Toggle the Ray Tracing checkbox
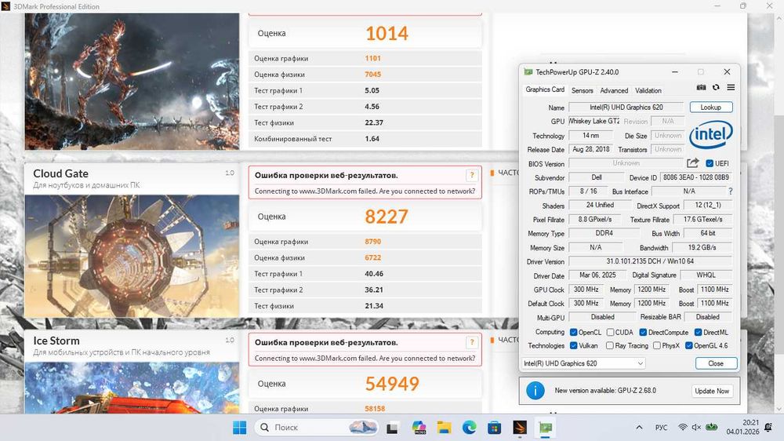Screen dimensions: 784x441 click(x=609, y=345)
